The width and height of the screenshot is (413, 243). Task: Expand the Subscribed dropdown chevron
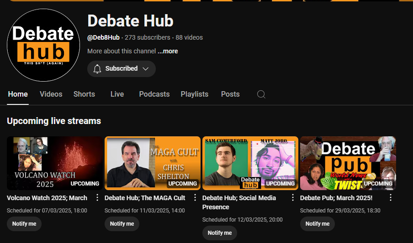pyautogui.click(x=146, y=69)
